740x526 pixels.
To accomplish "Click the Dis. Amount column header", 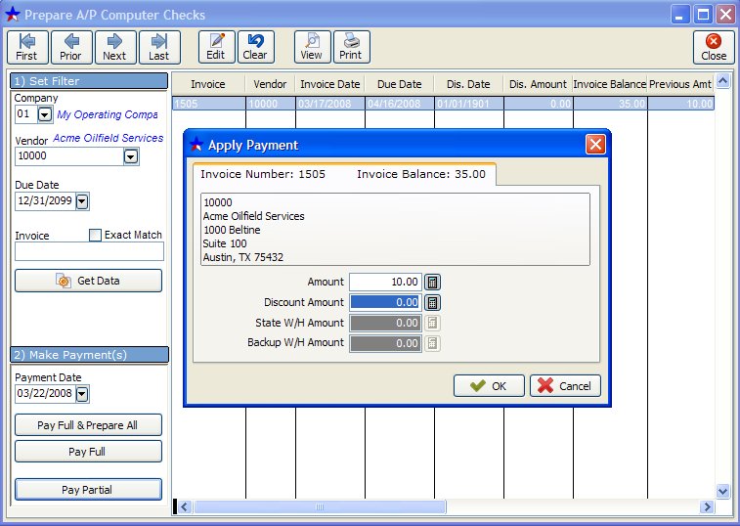I will 538,84.
